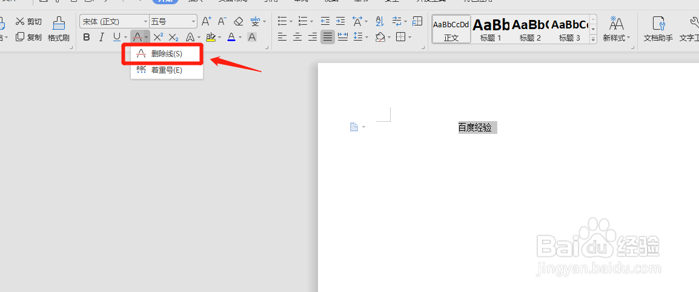Align text left

282,37
